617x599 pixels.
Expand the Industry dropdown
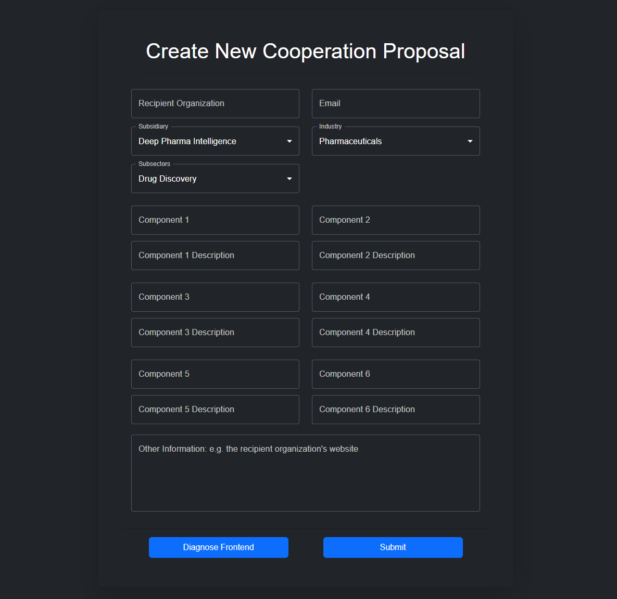click(x=396, y=141)
